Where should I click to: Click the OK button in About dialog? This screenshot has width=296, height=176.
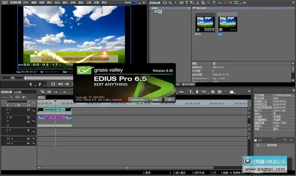(x=169, y=100)
